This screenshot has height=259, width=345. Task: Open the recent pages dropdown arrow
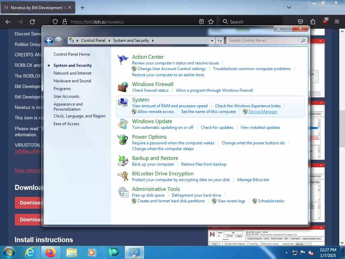65,40
